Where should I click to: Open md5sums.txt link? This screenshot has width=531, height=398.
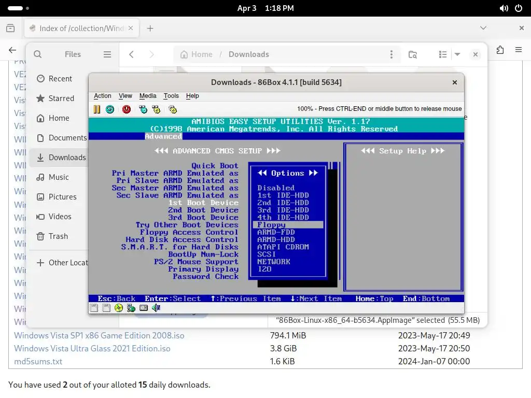(38, 361)
